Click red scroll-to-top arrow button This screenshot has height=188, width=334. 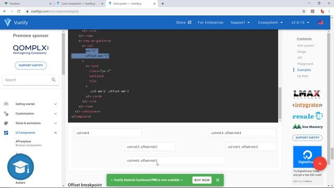point(319,163)
